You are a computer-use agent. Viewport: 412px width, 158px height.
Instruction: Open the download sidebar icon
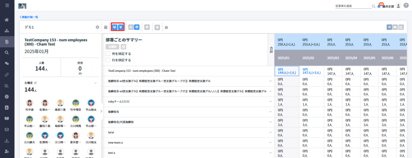click(7, 140)
